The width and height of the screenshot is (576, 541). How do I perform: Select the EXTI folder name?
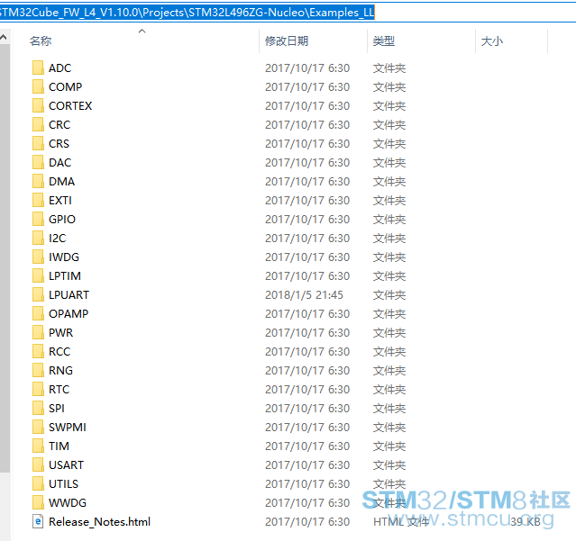point(60,200)
